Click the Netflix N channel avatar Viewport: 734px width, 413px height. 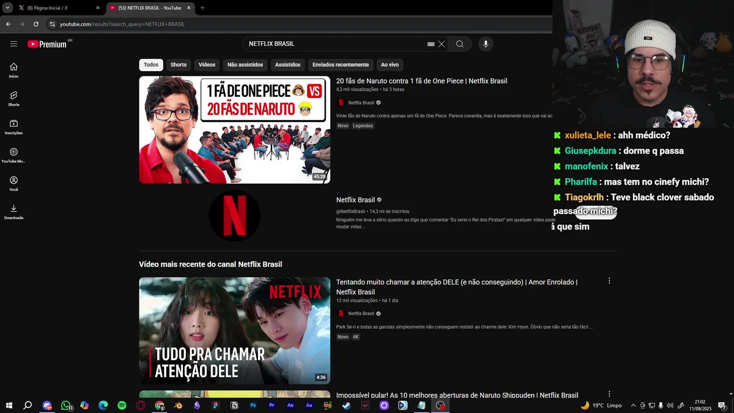tap(235, 216)
